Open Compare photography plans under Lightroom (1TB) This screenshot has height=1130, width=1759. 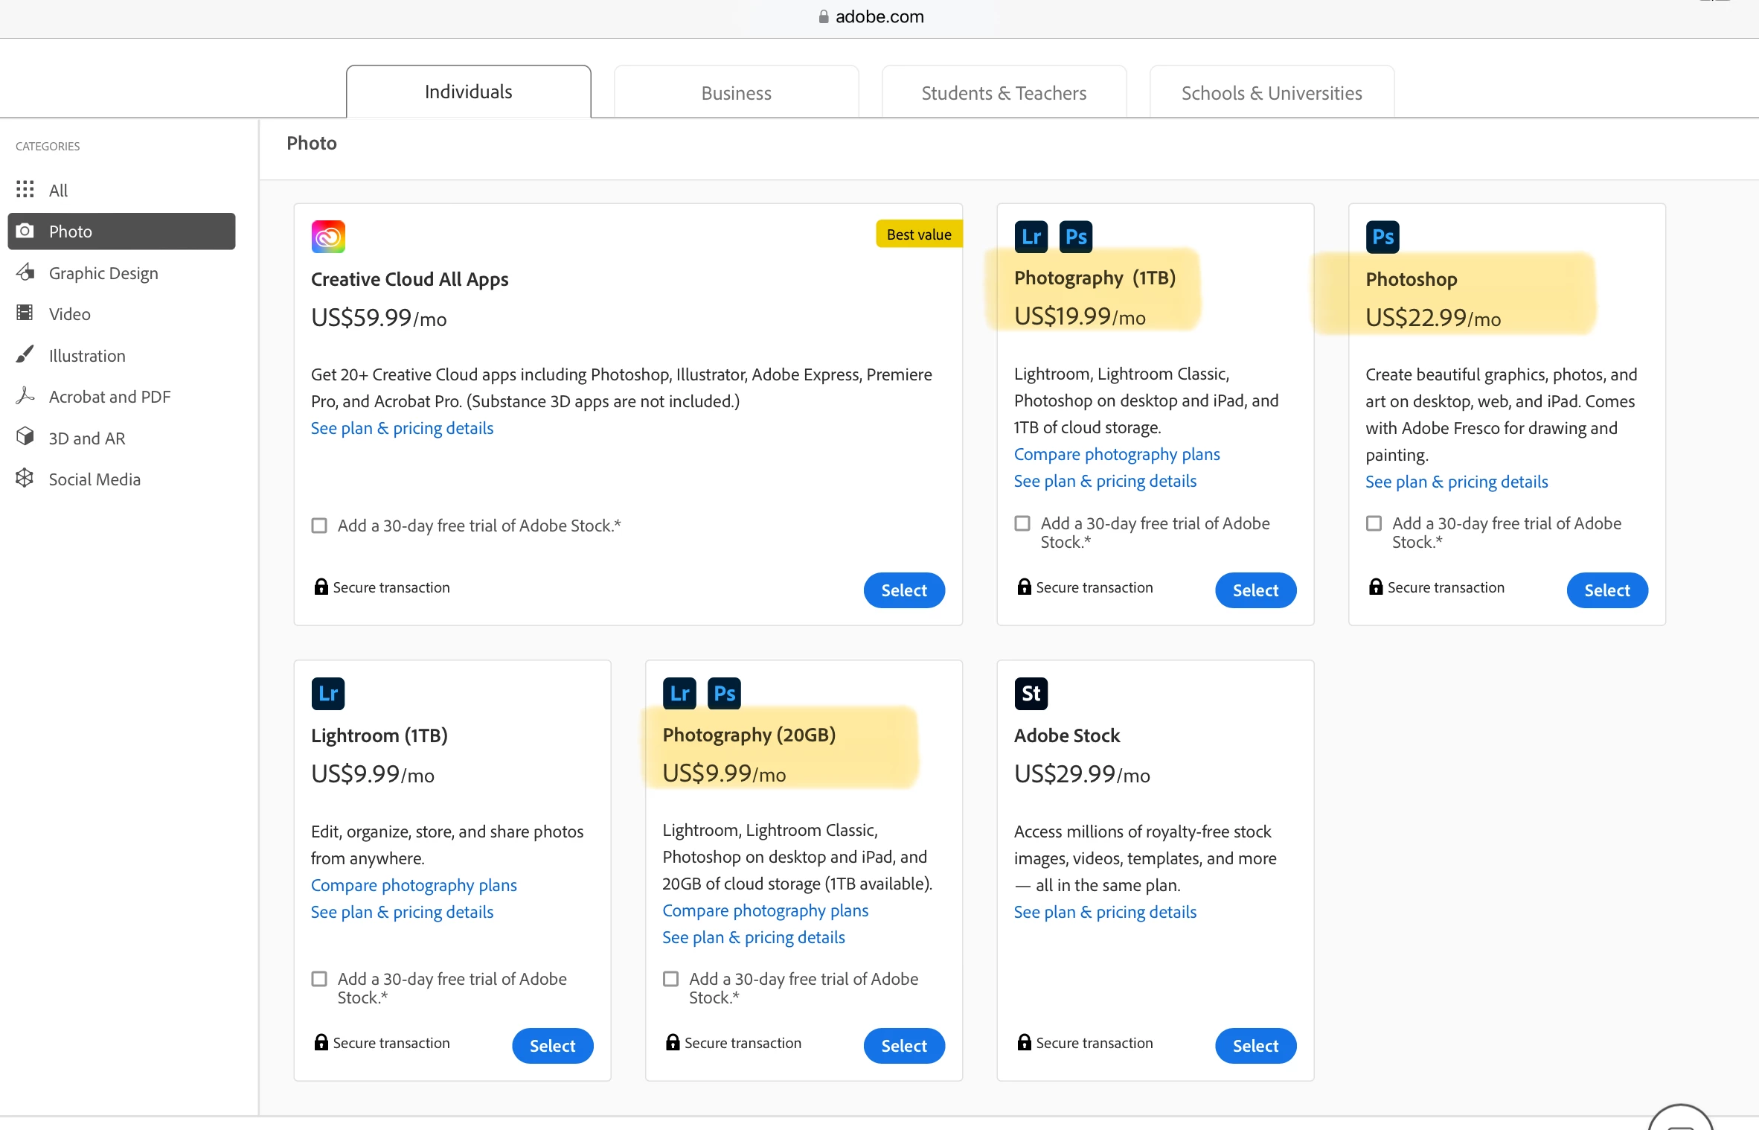pos(414,885)
